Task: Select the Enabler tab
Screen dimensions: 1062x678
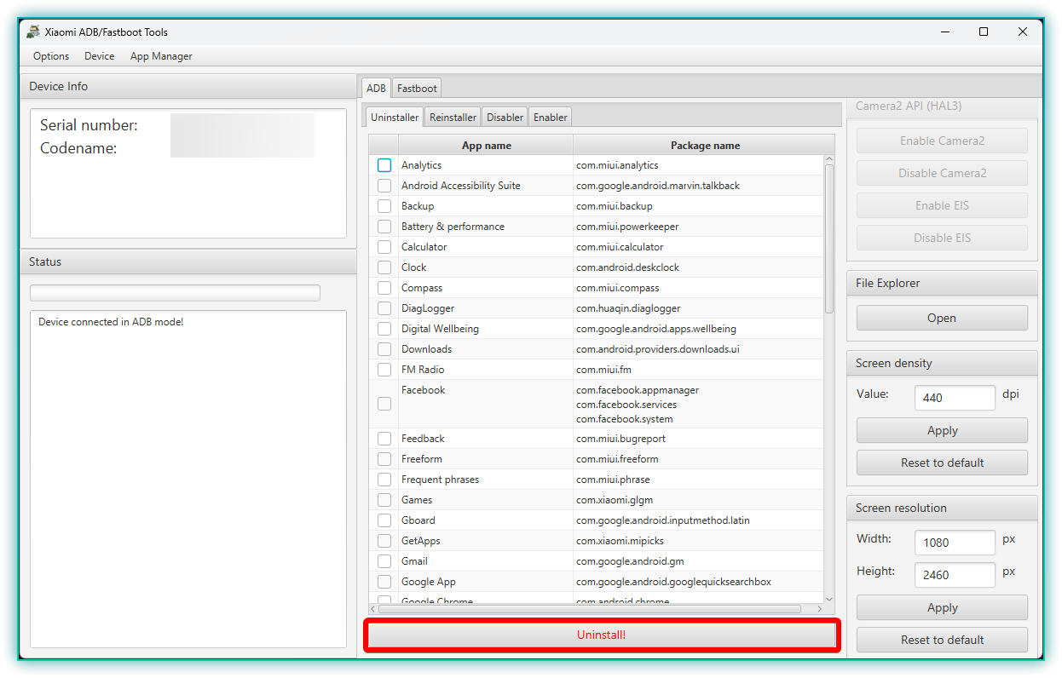Action: tap(551, 118)
